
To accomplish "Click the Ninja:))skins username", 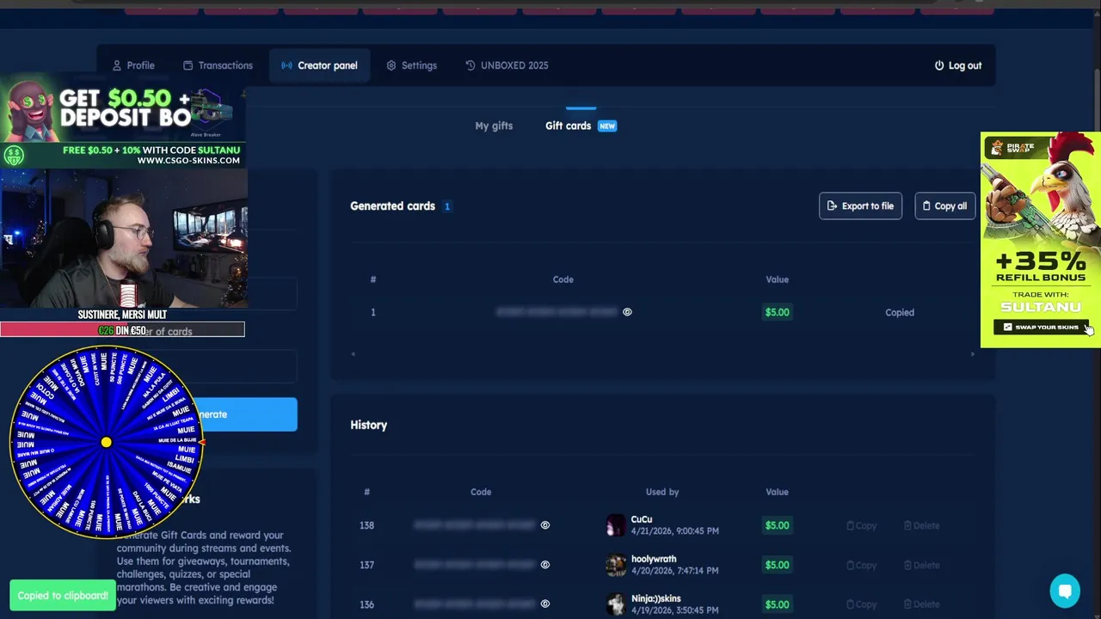I will [x=656, y=598].
